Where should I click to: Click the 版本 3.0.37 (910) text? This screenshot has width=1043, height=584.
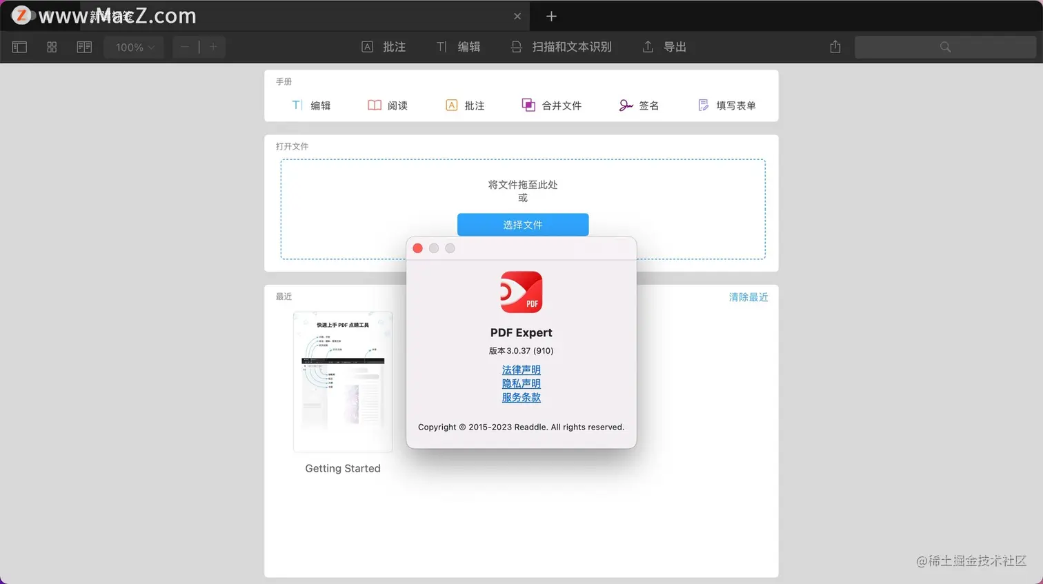point(521,351)
